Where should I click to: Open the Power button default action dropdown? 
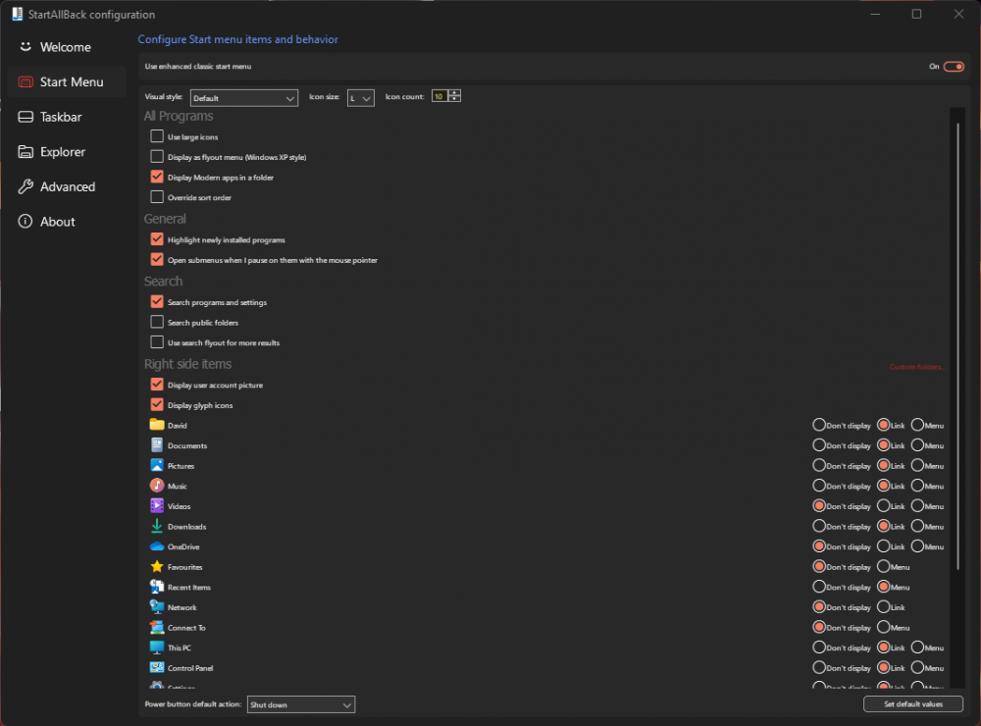[x=300, y=703]
